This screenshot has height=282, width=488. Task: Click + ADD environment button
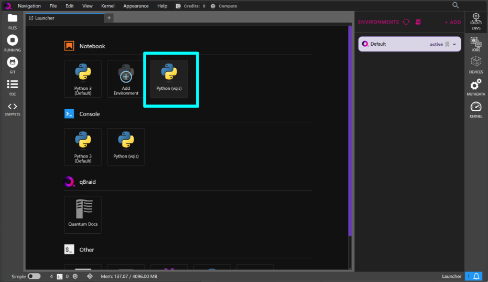[453, 22]
